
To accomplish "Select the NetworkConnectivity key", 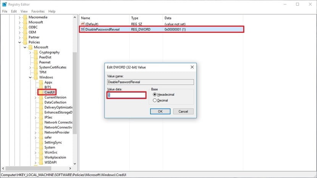I will [58, 127].
